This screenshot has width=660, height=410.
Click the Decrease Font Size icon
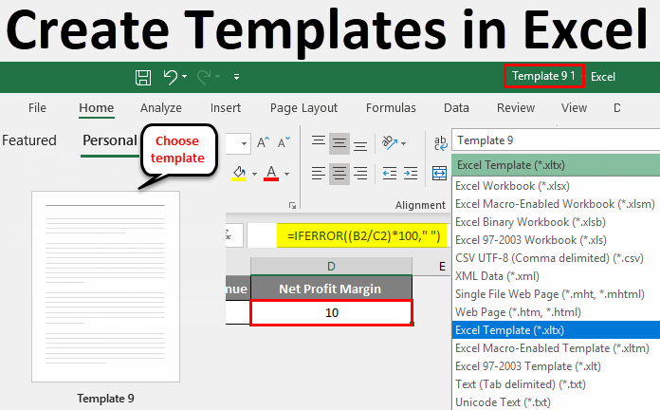tap(284, 142)
